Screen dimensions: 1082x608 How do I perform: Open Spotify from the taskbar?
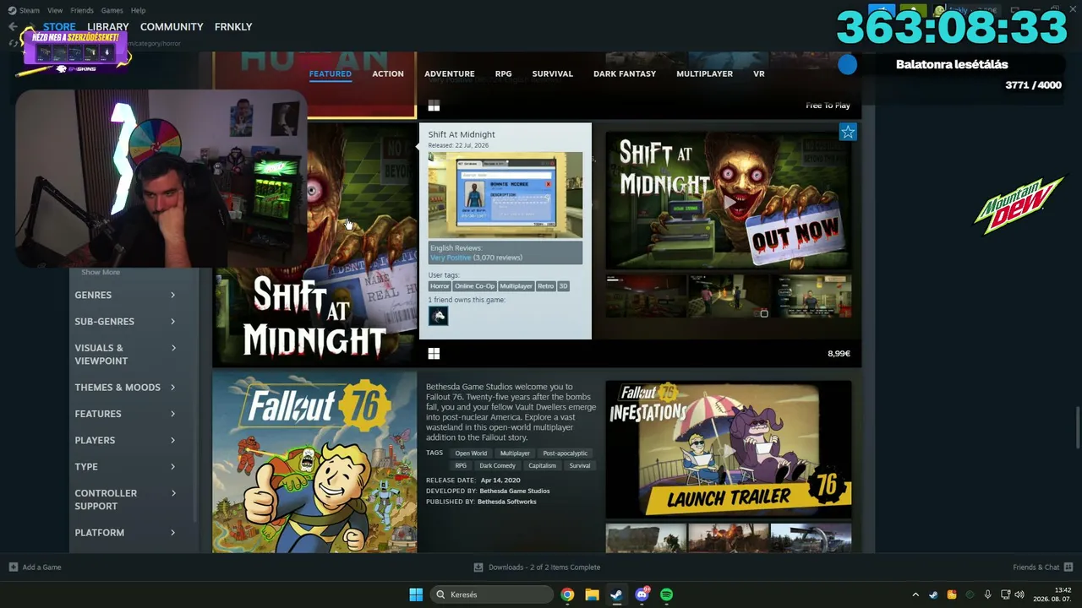point(666,594)
